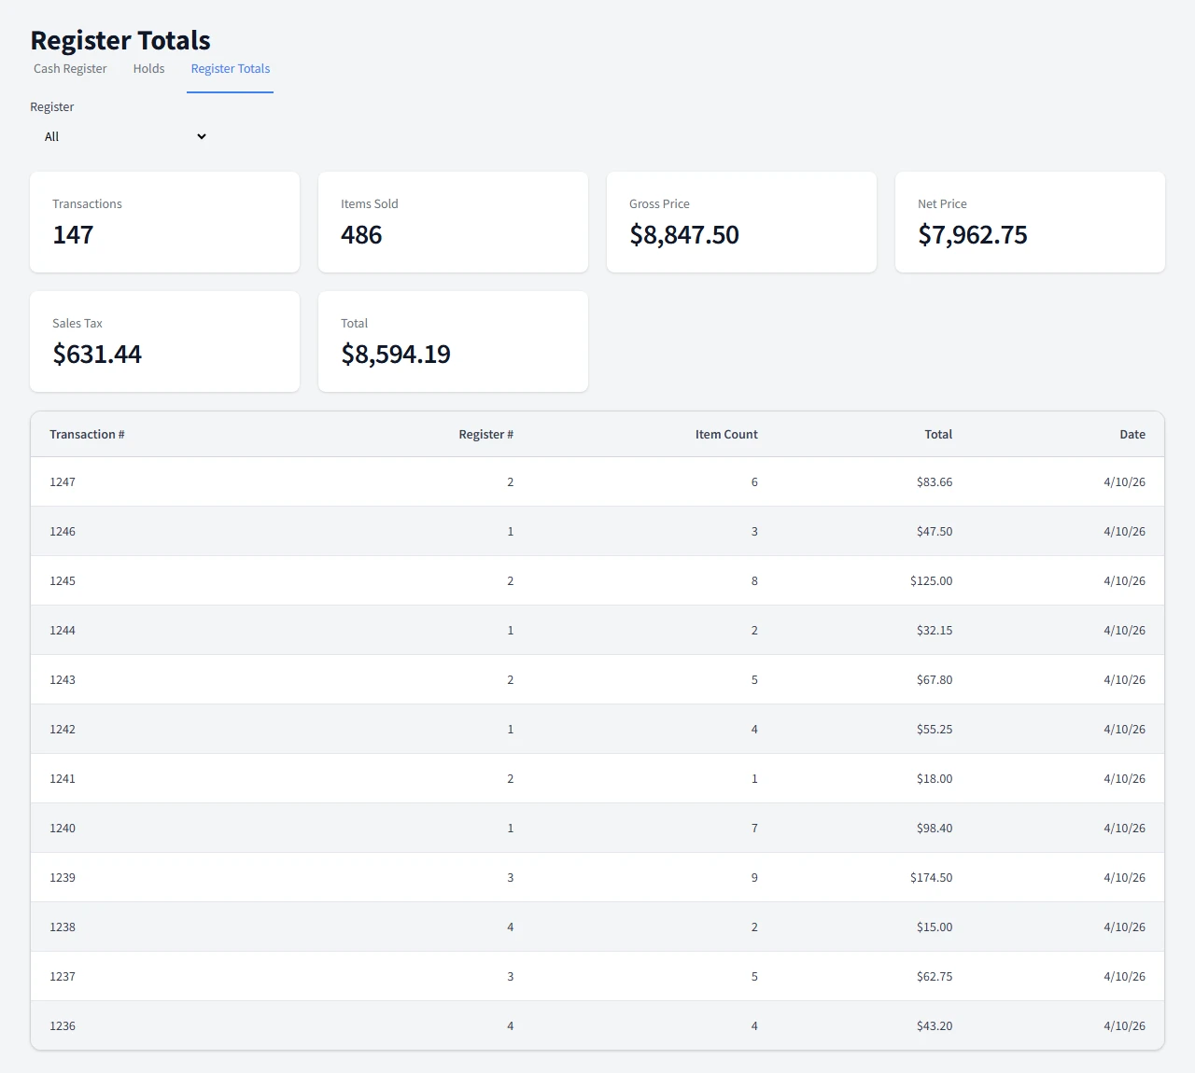1195x1073 pixels.
Task: Select transaction 1236 row
Action: pyautogui.click(x=597, y=1026)
